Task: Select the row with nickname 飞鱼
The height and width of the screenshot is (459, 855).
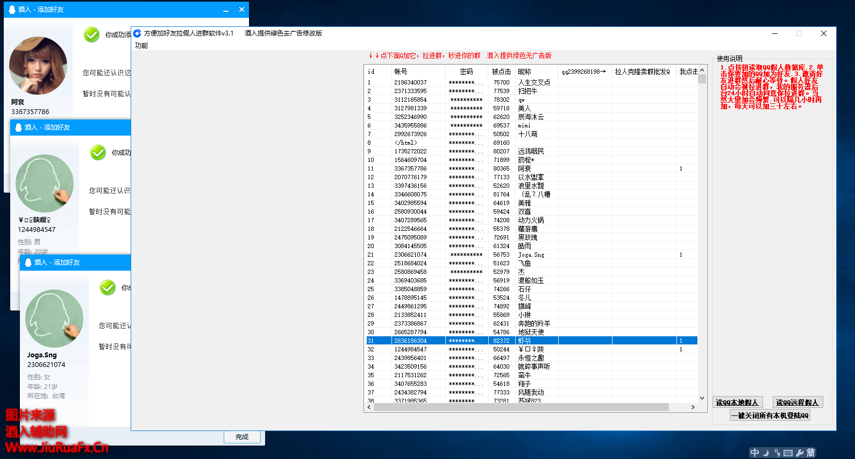Action: click(531, 263)
